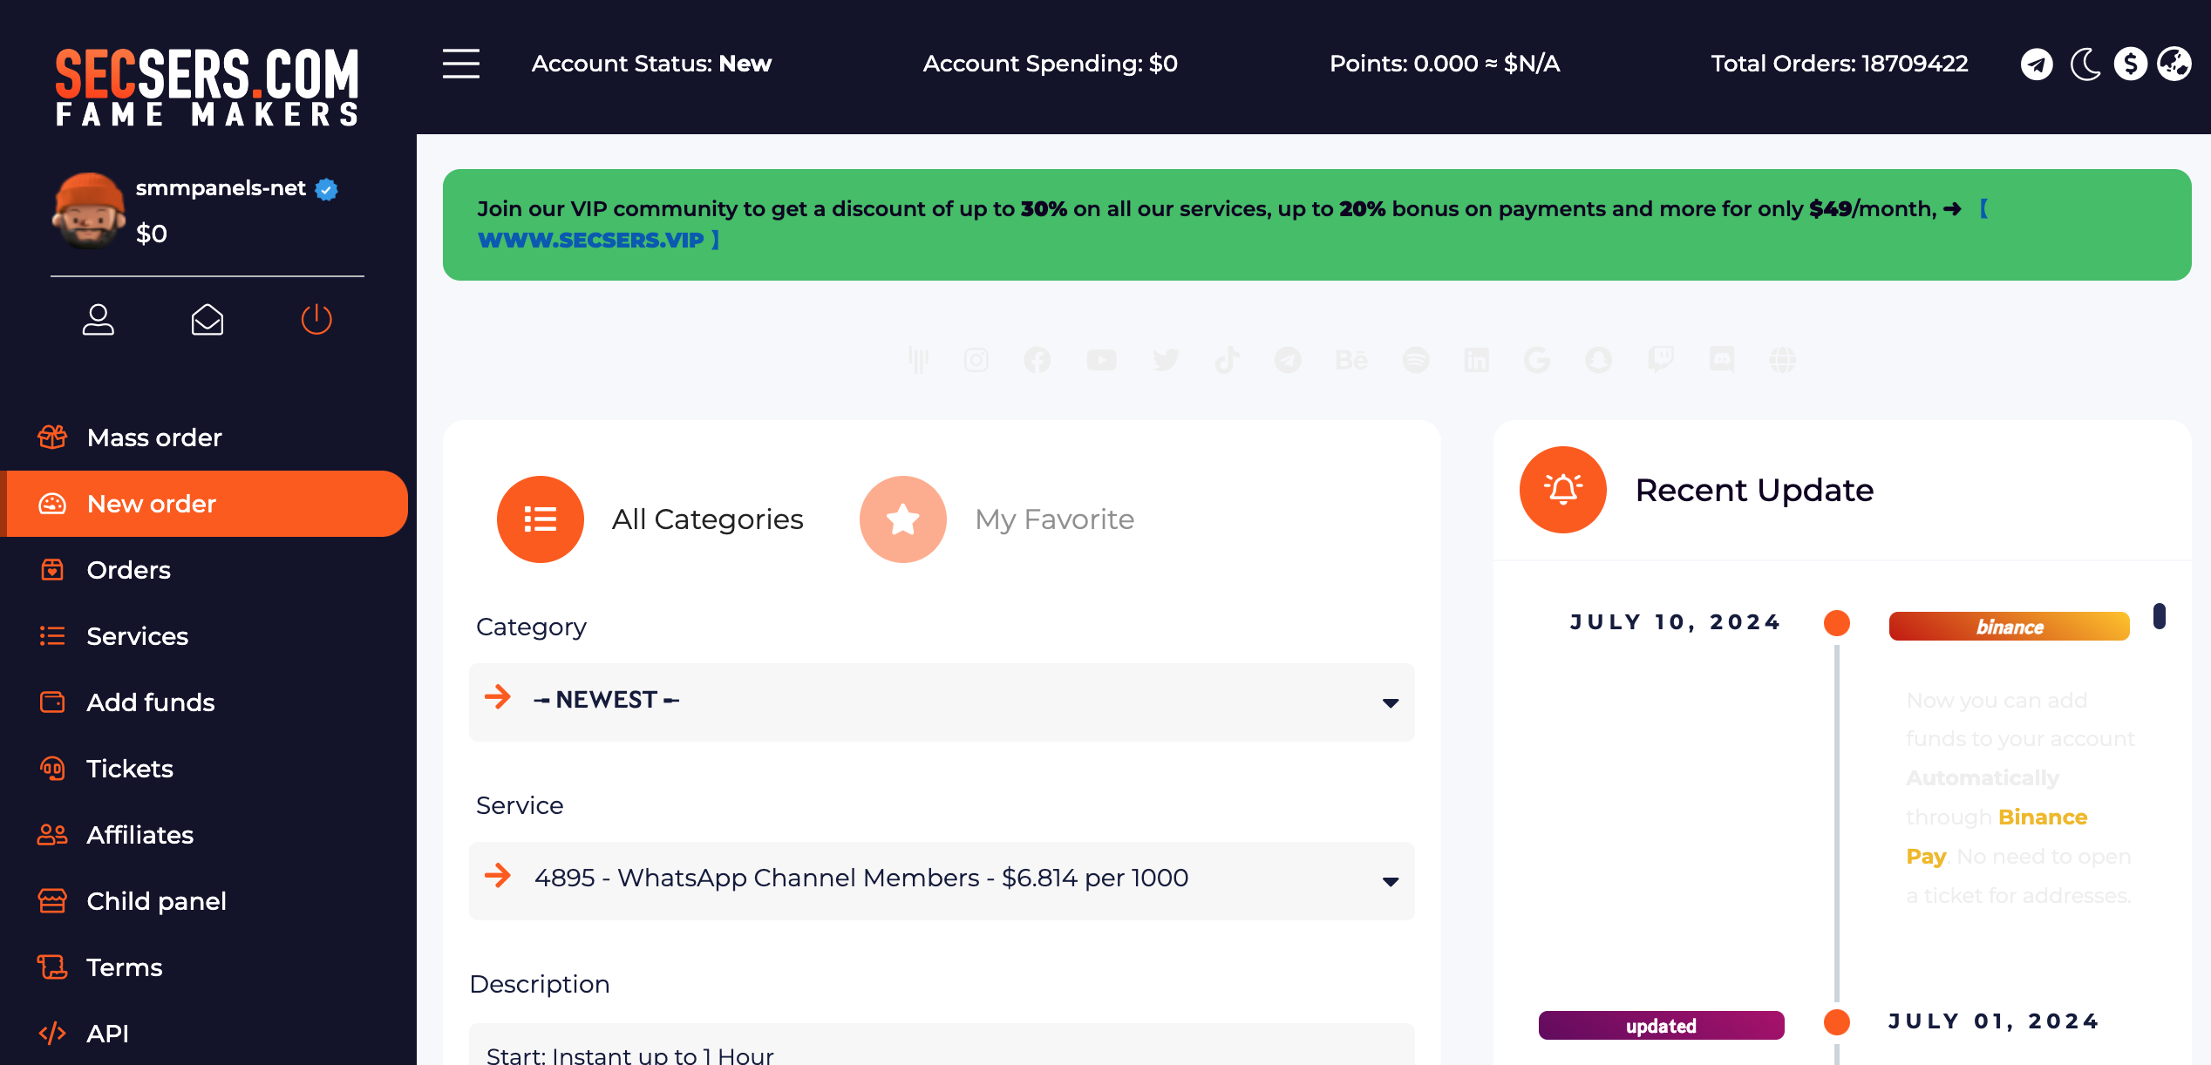This screenshot has width=2211, height=1065.
Task: Open the user profile icon
Action: (99, 319)
